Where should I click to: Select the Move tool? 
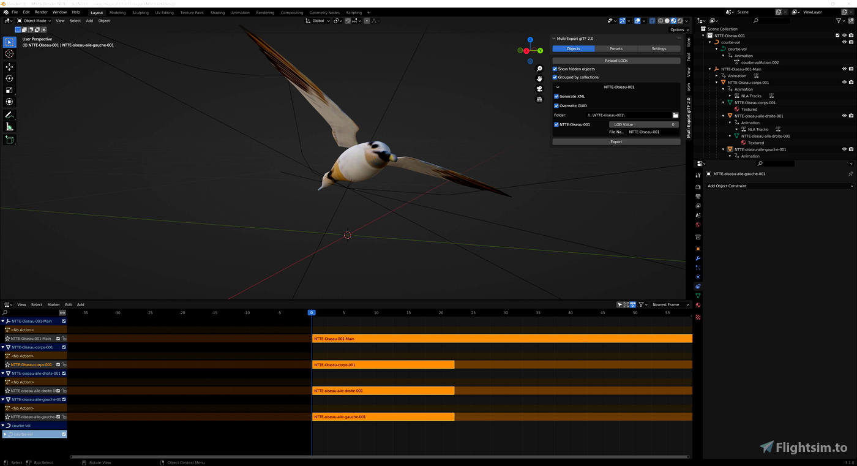(9, 67)
